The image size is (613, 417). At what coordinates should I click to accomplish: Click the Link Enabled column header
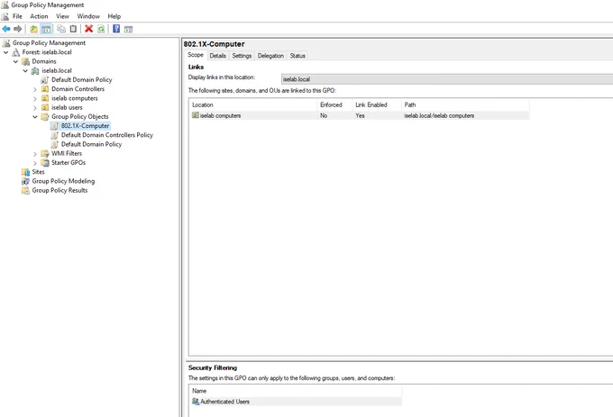377,104
